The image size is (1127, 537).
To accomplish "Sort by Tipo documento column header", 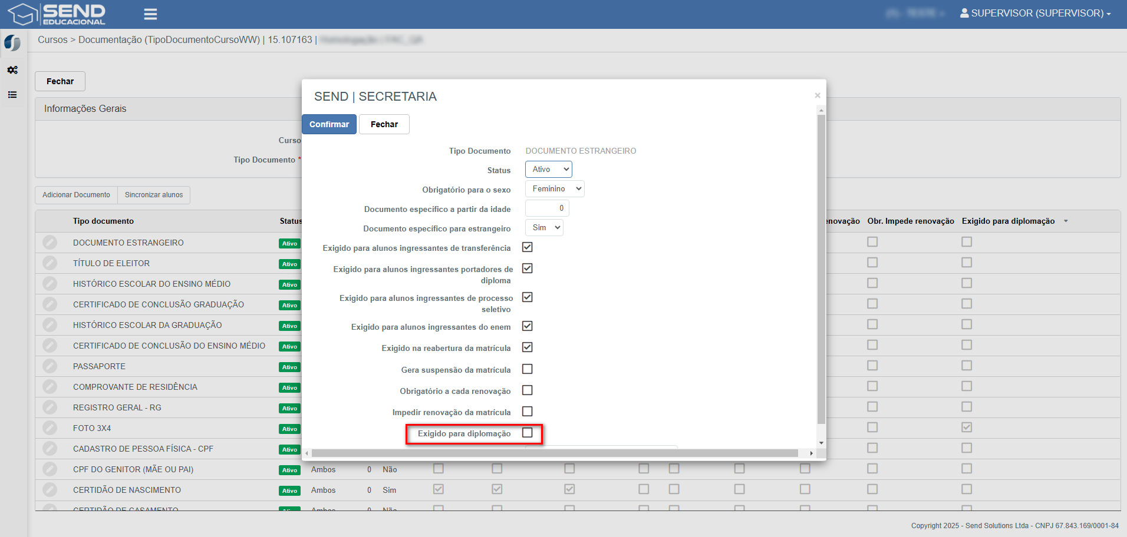I will [x=103, y=221].
